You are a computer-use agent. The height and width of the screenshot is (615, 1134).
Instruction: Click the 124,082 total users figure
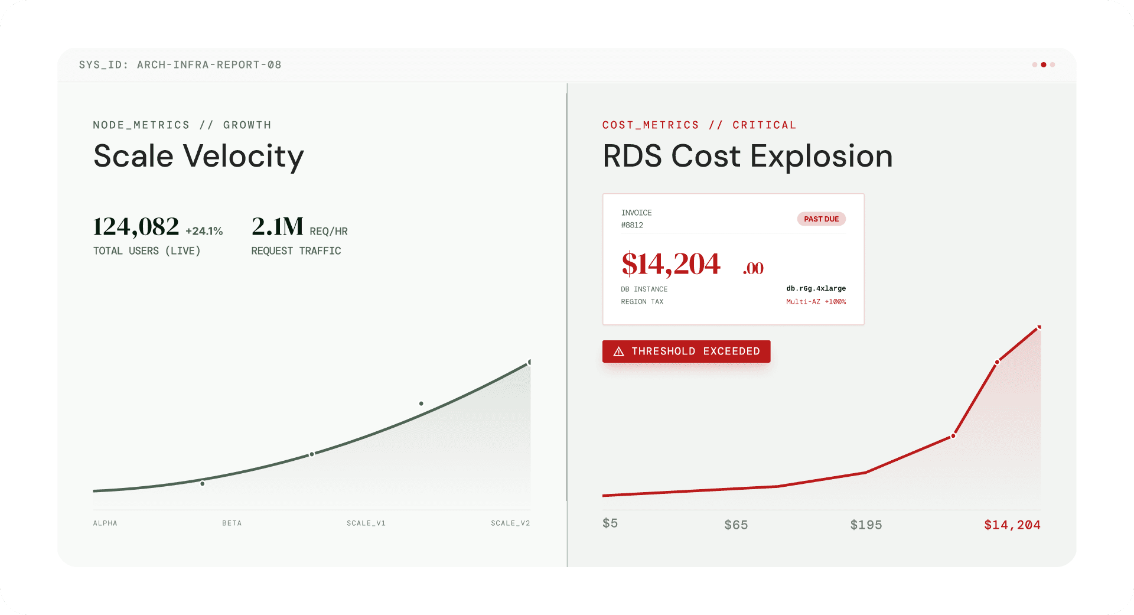[x=136, y=227]
